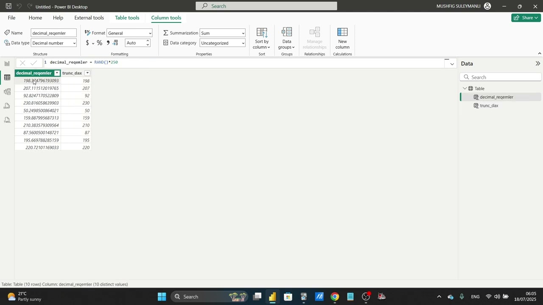Click ENG language indicator in tray

tap(475, 297)
